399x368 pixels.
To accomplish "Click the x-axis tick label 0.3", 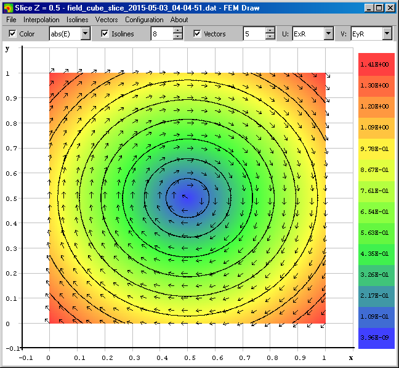I will pos(134,358).
